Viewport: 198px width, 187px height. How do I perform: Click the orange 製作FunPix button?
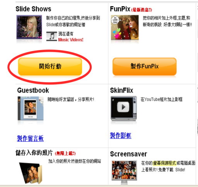145,66
